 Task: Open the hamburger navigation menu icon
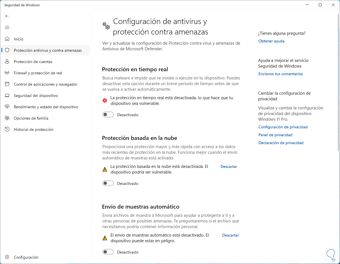click(x=7, y=27)
